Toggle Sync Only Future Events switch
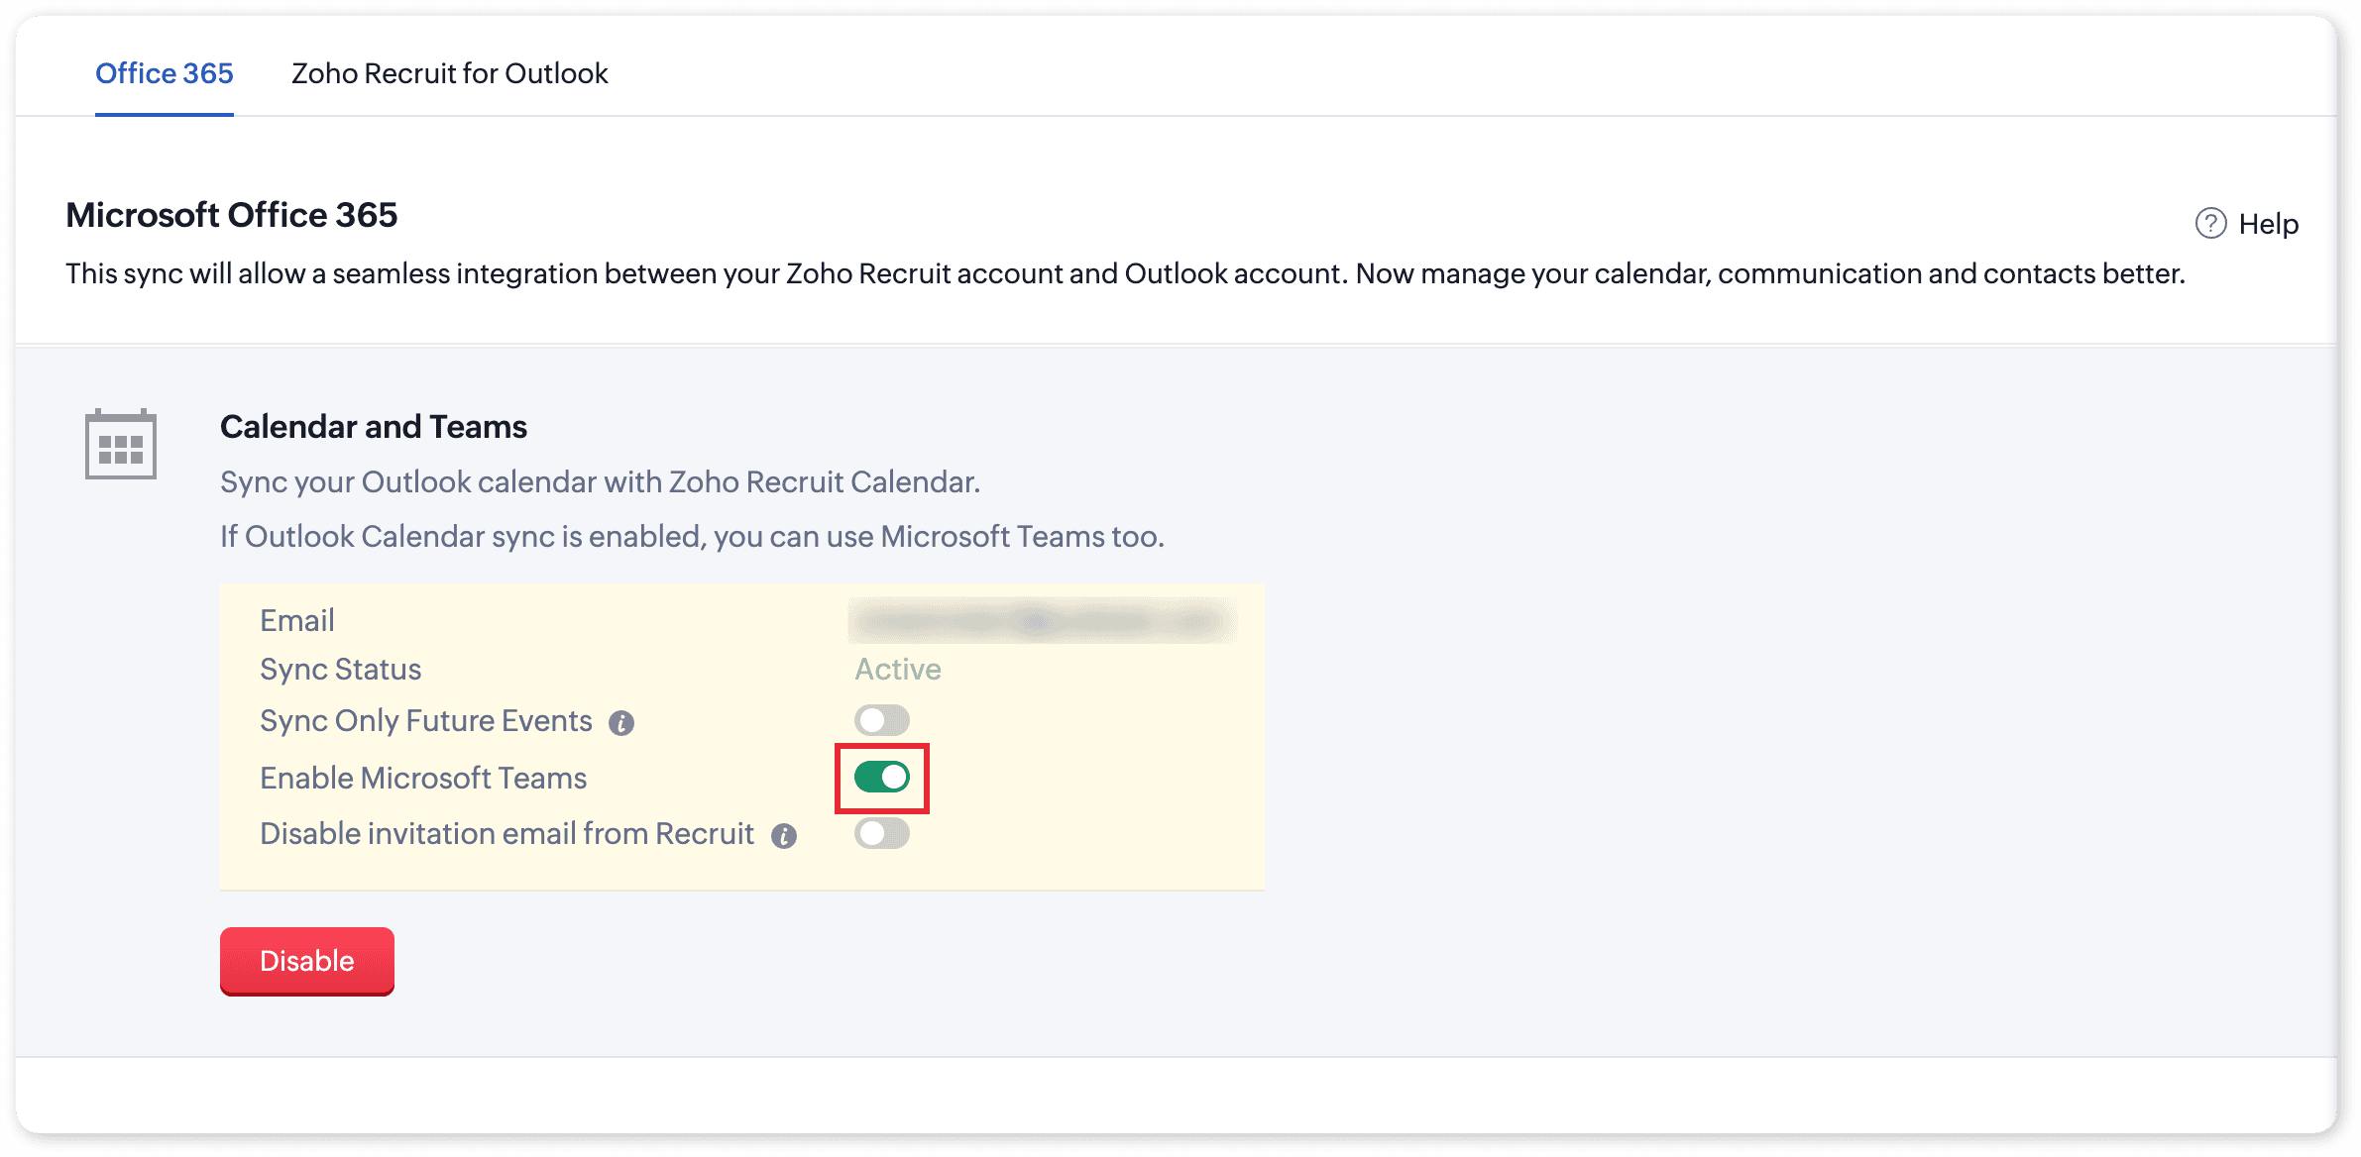2361x1157 pixels. [881, 720]
